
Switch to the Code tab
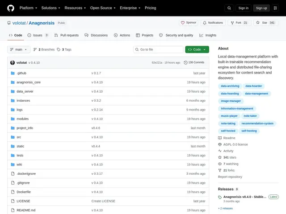coord(16,35)
